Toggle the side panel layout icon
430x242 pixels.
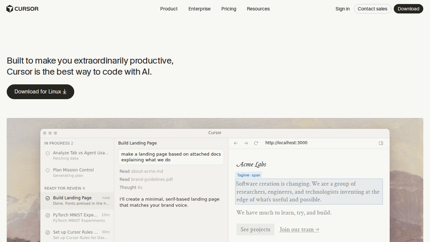pos(381,143)
